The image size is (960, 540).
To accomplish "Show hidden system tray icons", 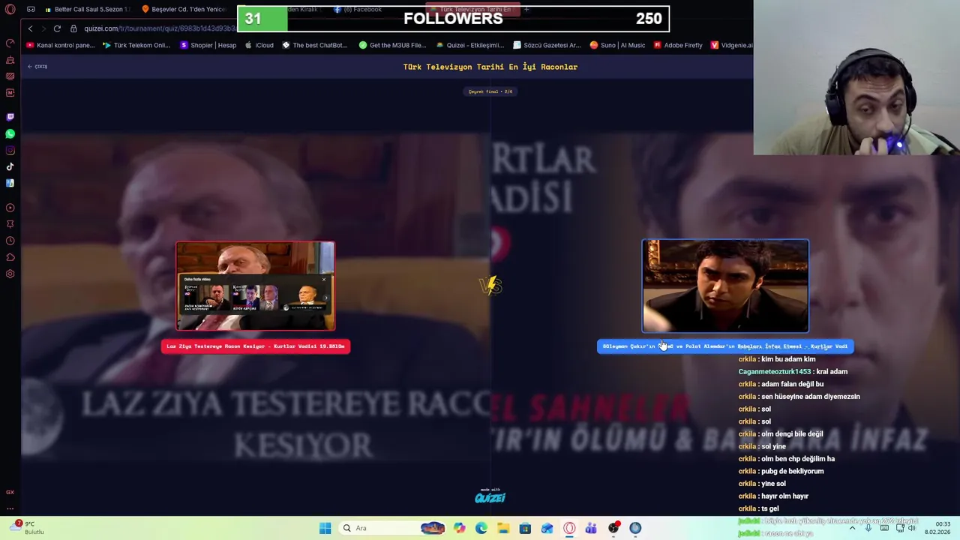I will (853, 528).
